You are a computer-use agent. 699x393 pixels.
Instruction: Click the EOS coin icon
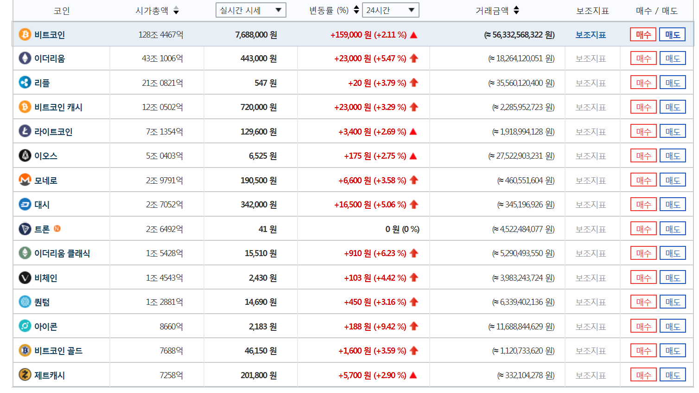(25, 155)
